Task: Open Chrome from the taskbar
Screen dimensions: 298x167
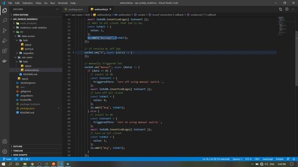Action: tap(32, 164)
